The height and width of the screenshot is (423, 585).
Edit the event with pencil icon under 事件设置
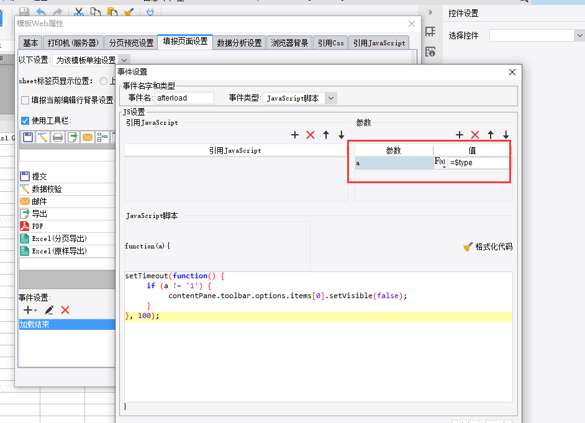point(49,310)
